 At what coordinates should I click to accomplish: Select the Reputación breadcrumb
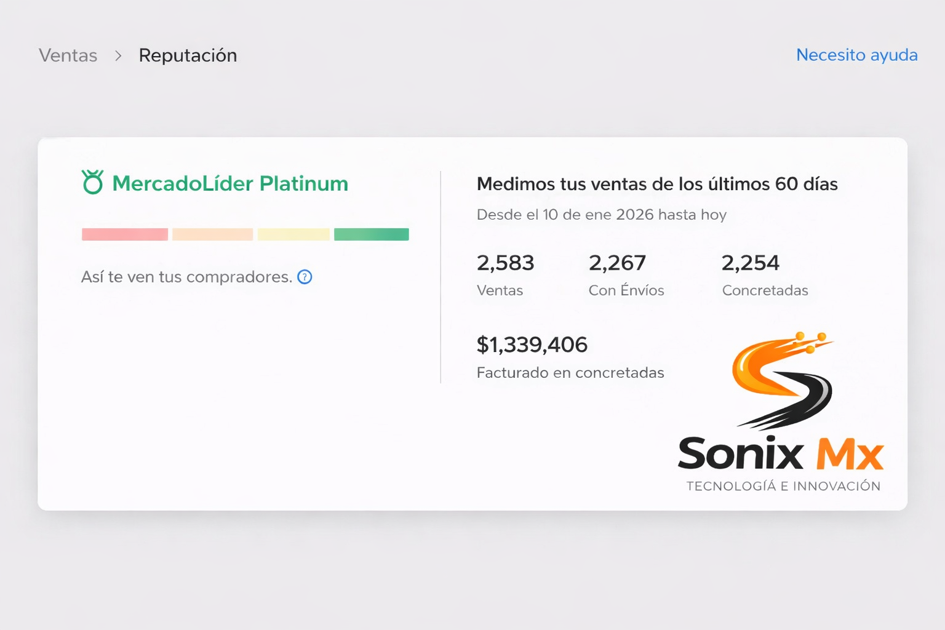tap(188, 55)
